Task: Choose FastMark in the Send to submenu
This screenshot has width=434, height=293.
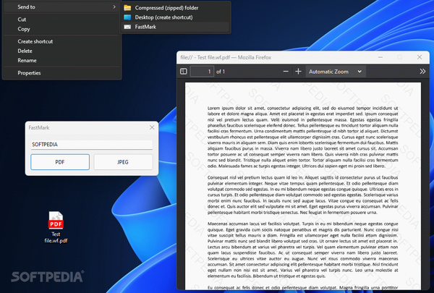Action: (175, 27)
